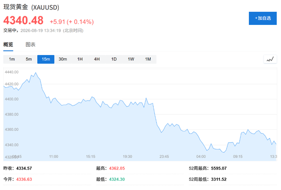Select the 15m interval
This screenshot has width=281, height=190.
click(x=45, y=59)
